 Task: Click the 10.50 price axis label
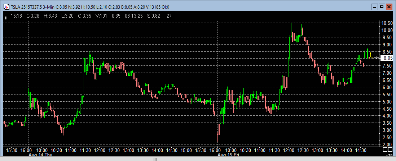coord(387,23)
